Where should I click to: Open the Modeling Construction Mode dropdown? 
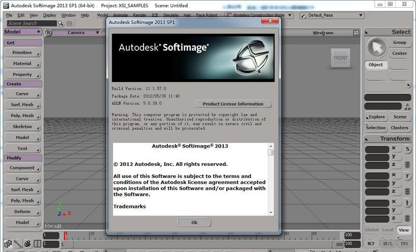[x=258, y=15]
